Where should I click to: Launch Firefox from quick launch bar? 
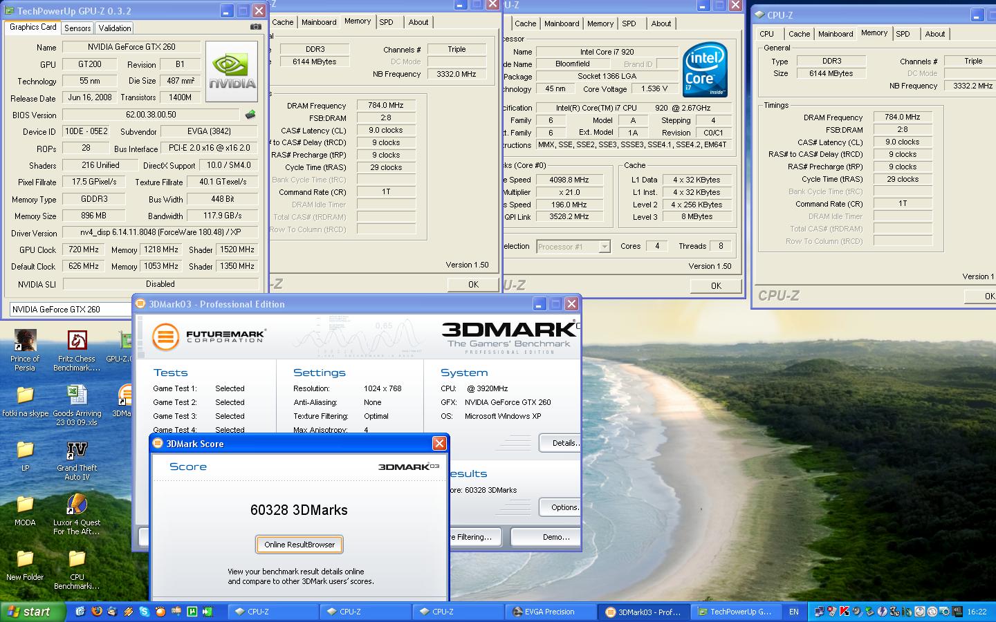pyautogui.click(x=96, y=612)
